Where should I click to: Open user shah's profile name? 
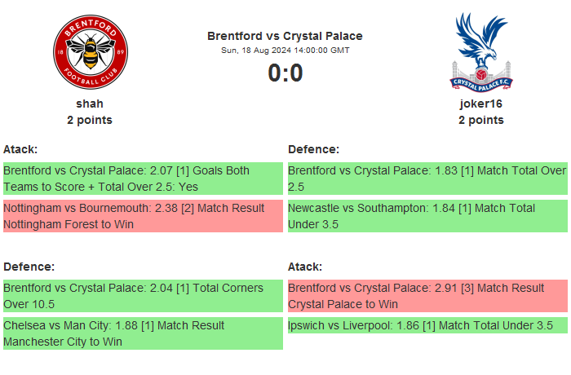click(x=90, y=104)
